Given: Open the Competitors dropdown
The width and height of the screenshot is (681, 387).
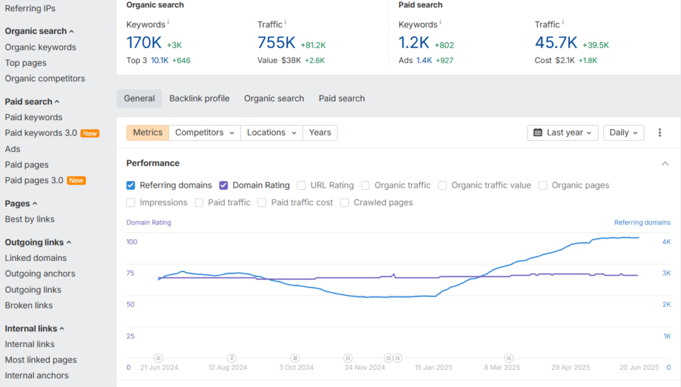Looking at the screenshot, I should click(204, 133).
